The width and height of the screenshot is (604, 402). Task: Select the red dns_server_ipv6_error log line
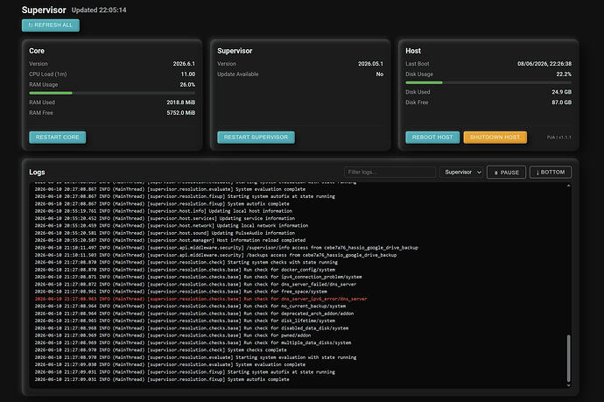pos(200,299)
